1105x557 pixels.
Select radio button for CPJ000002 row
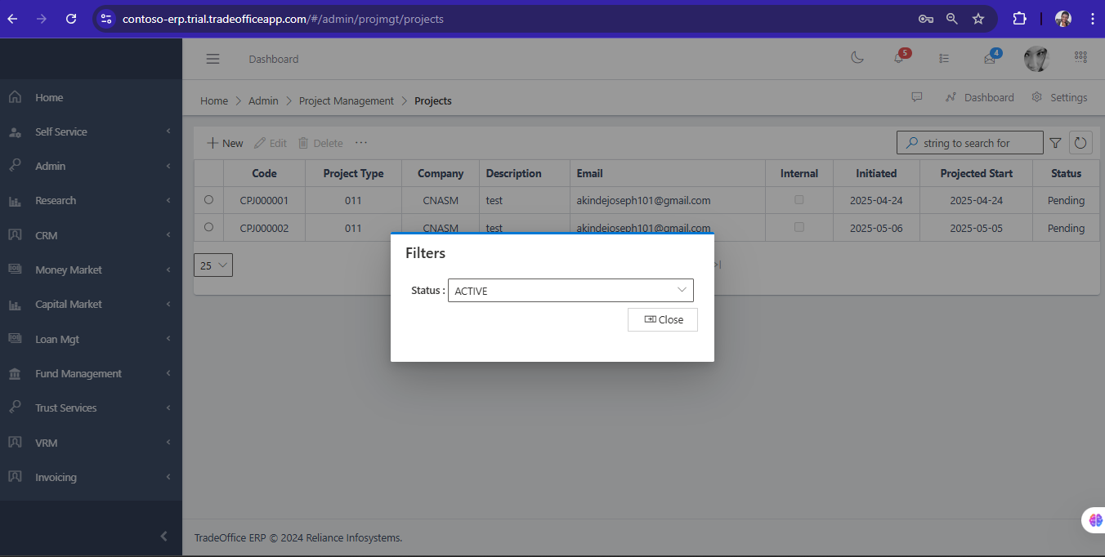208,227
